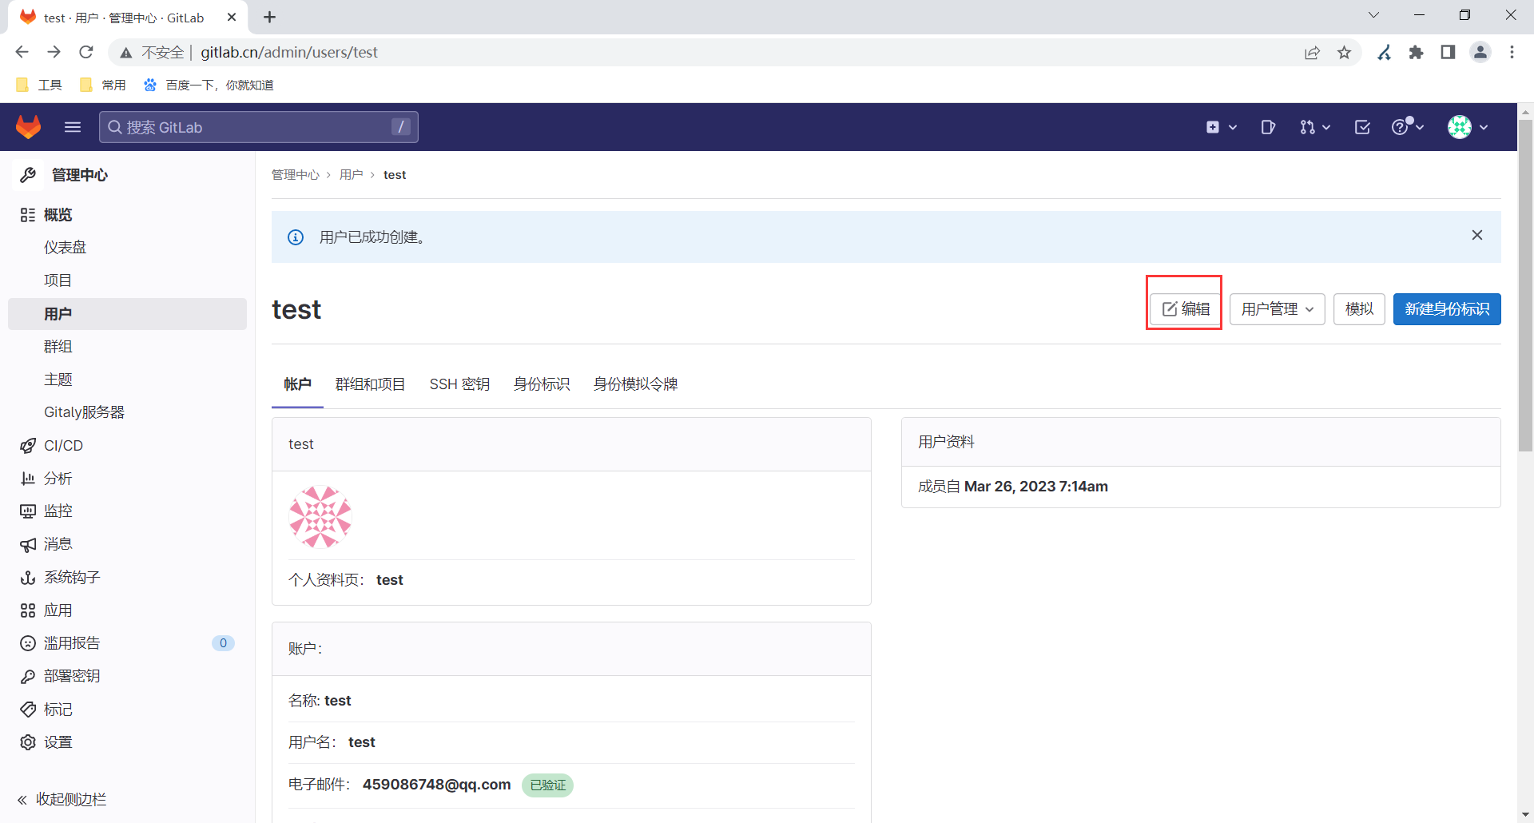1534x823 pixels.
Task: Click the address bar URL
Action: click(x=289, y=52)
